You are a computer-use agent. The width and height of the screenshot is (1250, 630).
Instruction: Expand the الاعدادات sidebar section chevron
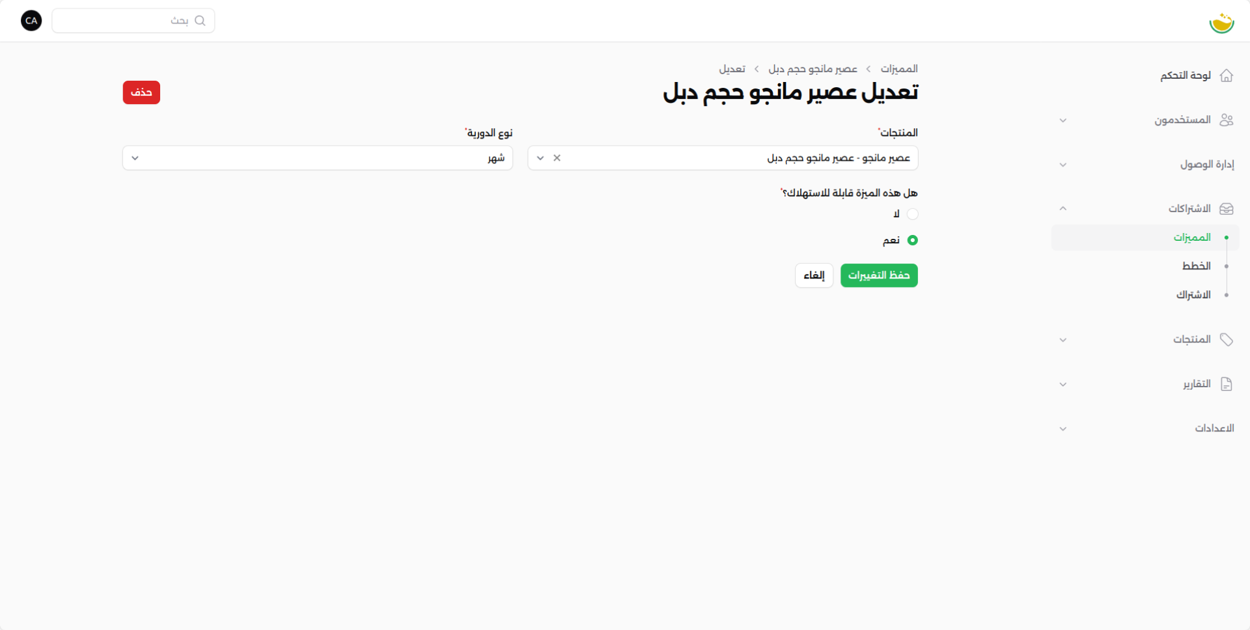(x=1062, y=429)
